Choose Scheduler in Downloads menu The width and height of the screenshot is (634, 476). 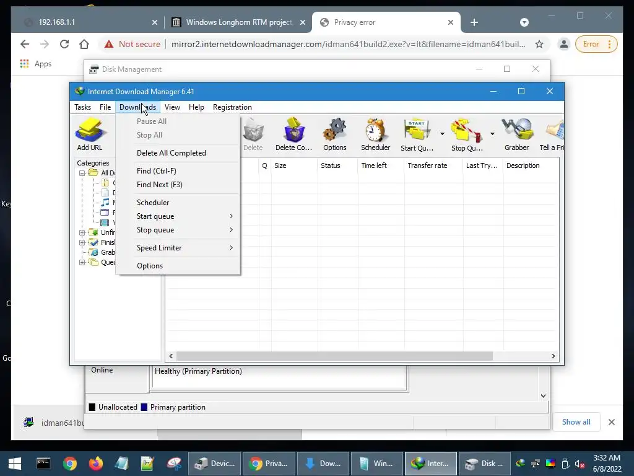(x=178, y=203)
